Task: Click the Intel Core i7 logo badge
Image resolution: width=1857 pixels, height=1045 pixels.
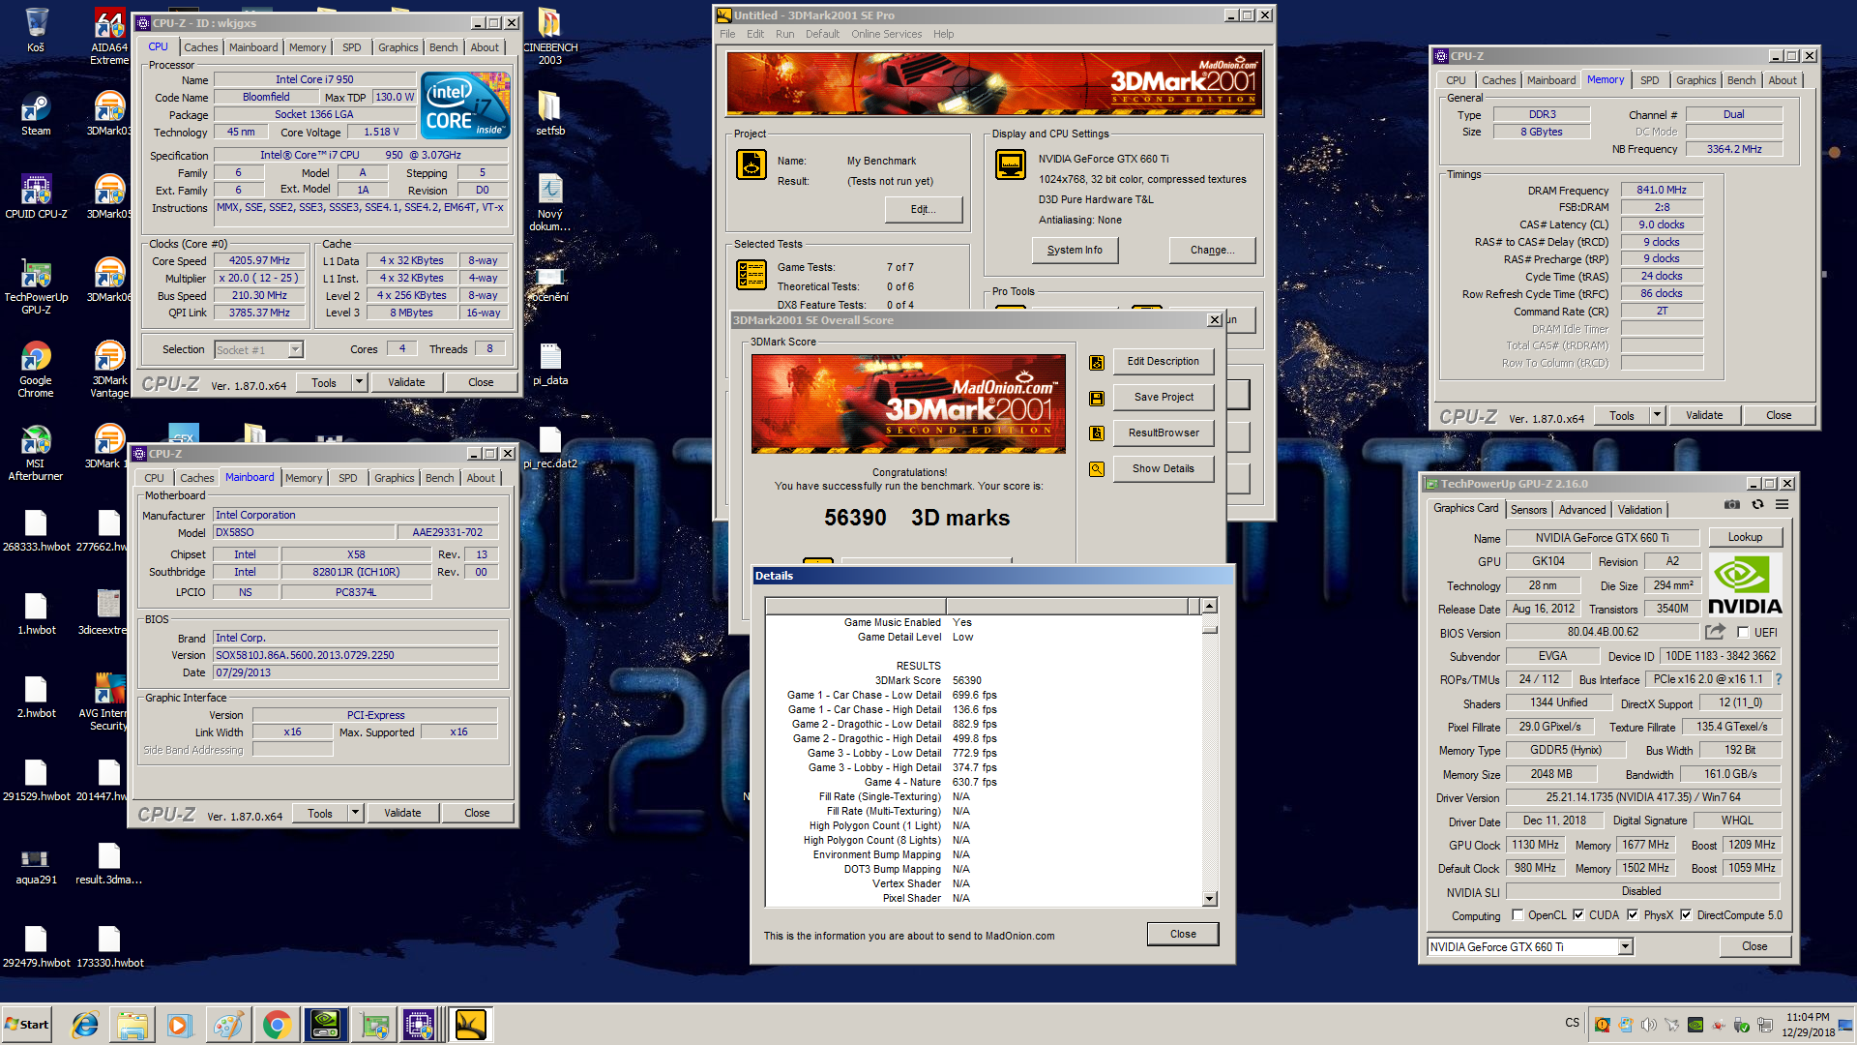Action: [466, 105]
